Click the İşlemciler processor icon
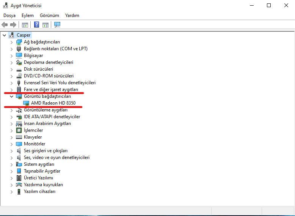Screen dimensions: 295x216 [19, 130]
